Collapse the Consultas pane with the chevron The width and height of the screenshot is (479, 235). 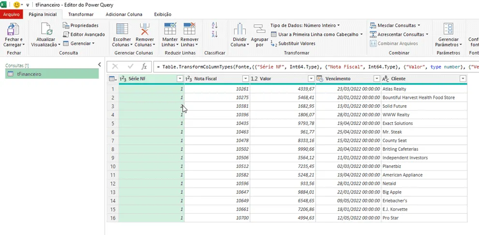coord(99,64)
